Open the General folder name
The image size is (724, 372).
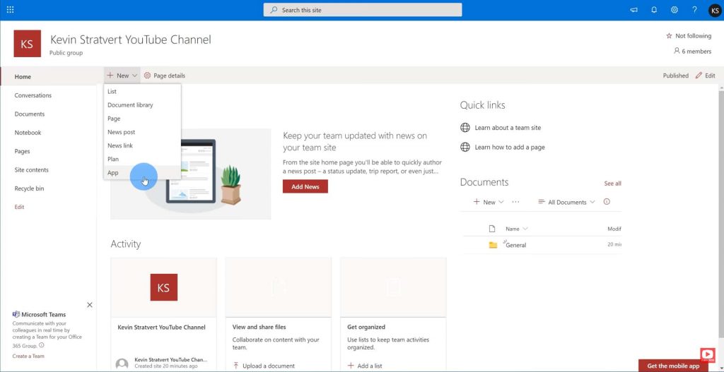[x=515, y=245]
